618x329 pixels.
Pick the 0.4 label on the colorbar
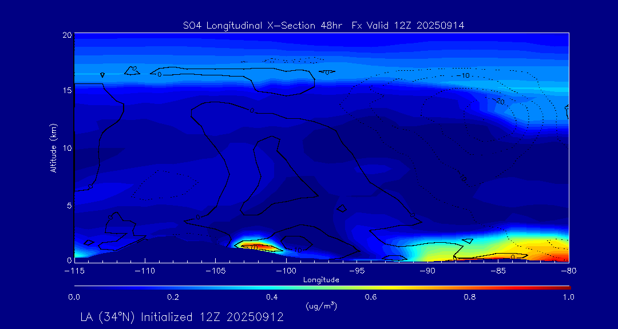pos(272,297)
